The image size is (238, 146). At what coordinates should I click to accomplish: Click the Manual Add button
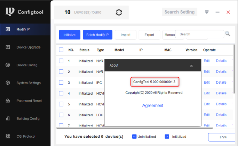tap(169, 35)
